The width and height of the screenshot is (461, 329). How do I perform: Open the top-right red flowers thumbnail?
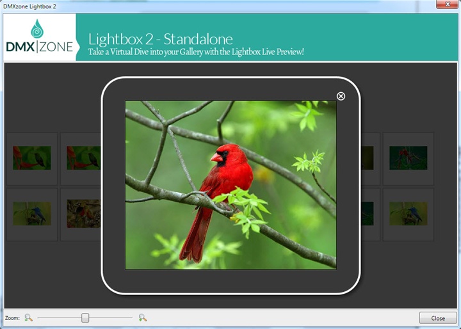coord(408,158)
